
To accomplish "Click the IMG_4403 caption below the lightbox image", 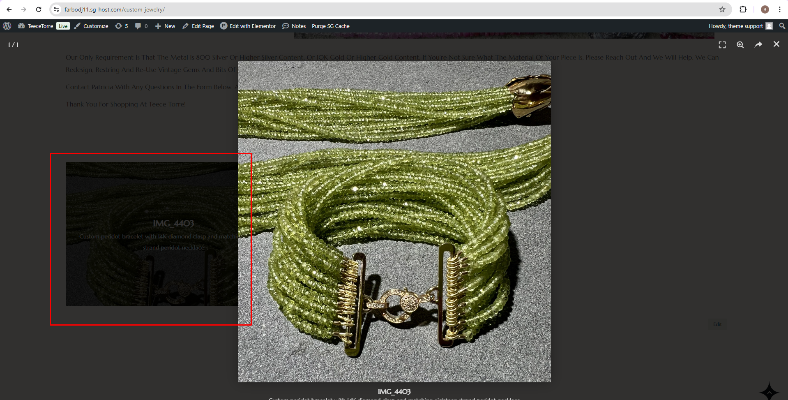I will click(x=394, y=391).
